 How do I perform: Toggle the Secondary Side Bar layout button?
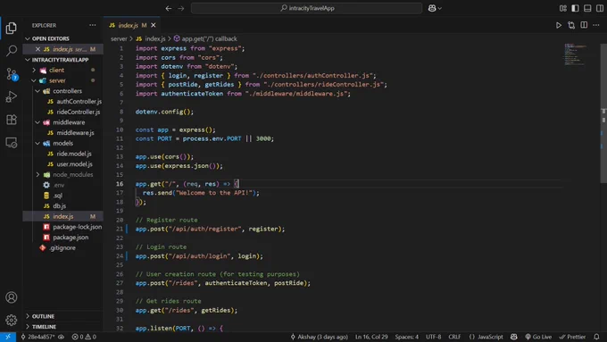(x=600, y=8)
